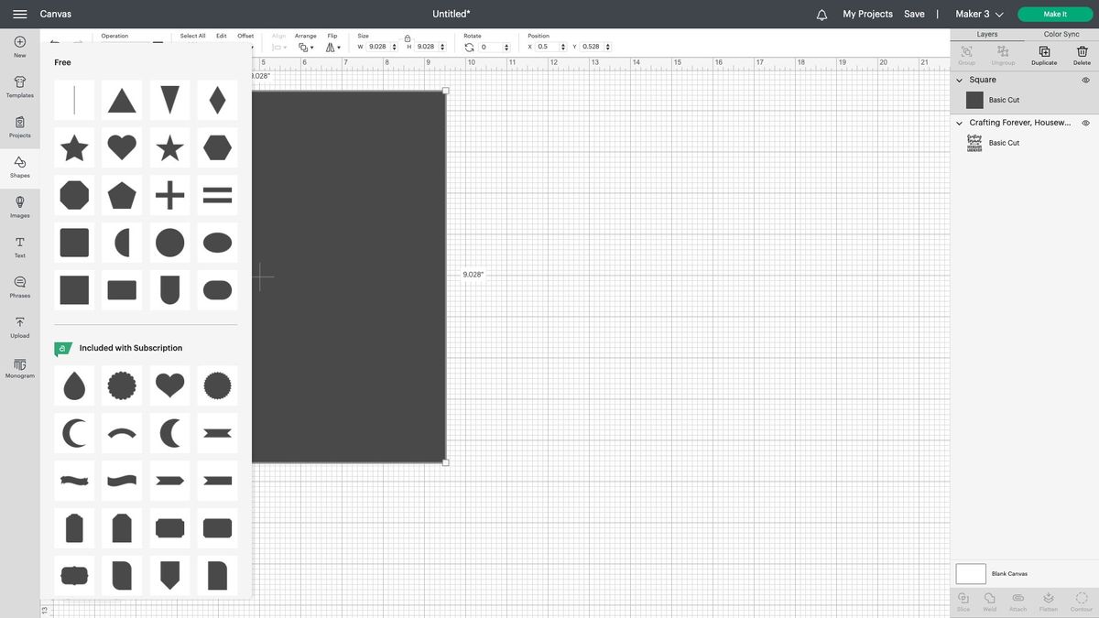Open the hamburger main menu
This screenshot has height=618, width=1099.
click(19, 14)
